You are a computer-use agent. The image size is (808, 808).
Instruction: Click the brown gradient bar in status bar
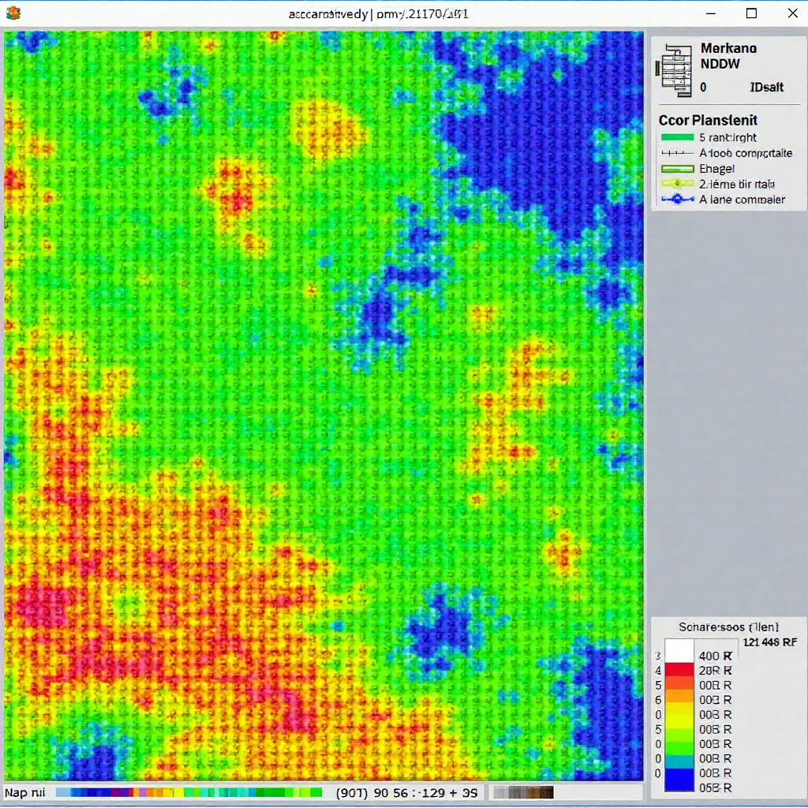tap(522, 792)
